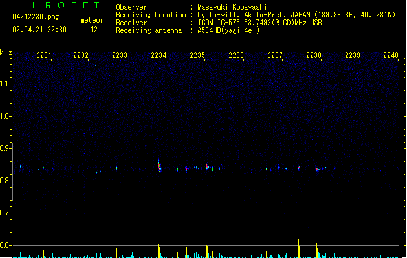This screenshot has height=258, width=407.
Task: Click the yellow intensity spike at 2234
Action: click(x=159, y=251)
